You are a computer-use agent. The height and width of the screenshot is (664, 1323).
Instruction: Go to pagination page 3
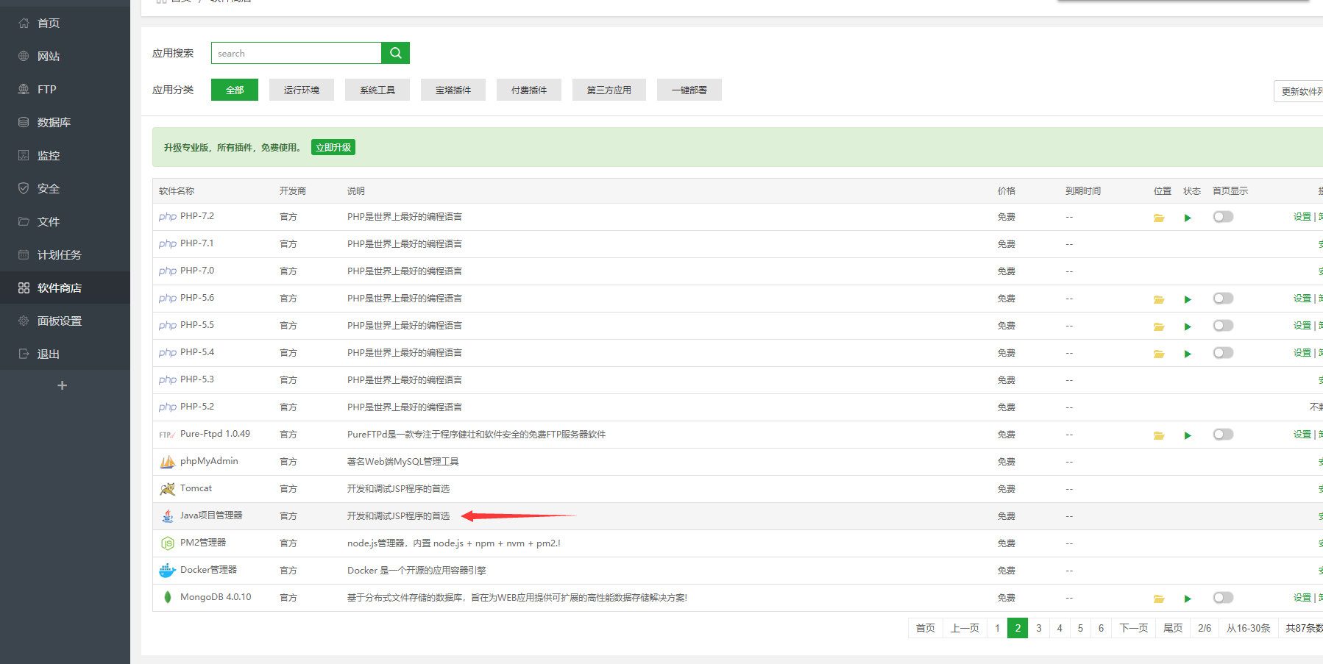(x=1039, y=628)
